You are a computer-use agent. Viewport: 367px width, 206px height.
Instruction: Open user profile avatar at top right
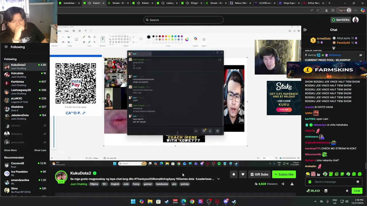coord(356,20)
